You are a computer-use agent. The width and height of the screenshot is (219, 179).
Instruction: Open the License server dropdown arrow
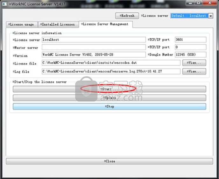[211, 16]
